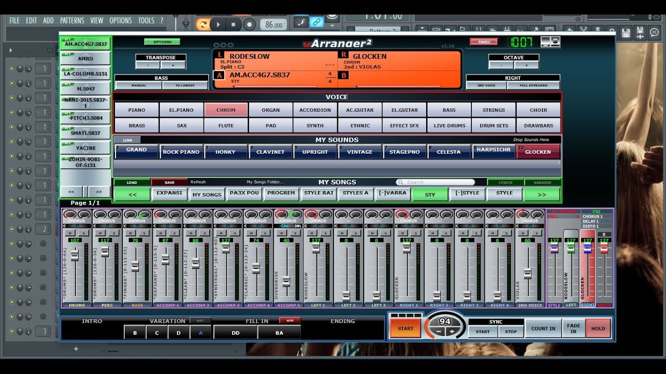Toggle FL Studio song/pattern mode button
This screenshot has width=666, height=374.
click(x=203, y=24)
